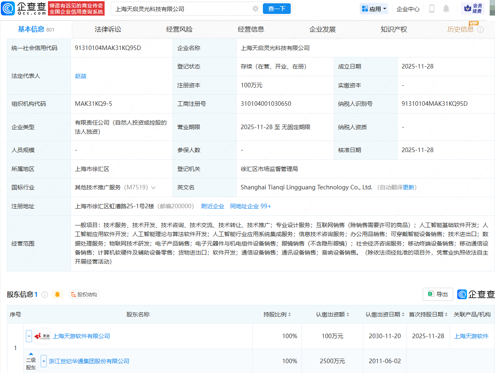Screen dimensions: 495x373
Task: Expand the 二级股东 entry with plus button
Action: (x=43, y=361)
